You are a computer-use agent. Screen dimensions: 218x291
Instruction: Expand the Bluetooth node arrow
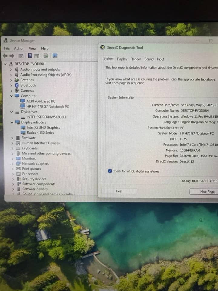[x=11, y=85]
